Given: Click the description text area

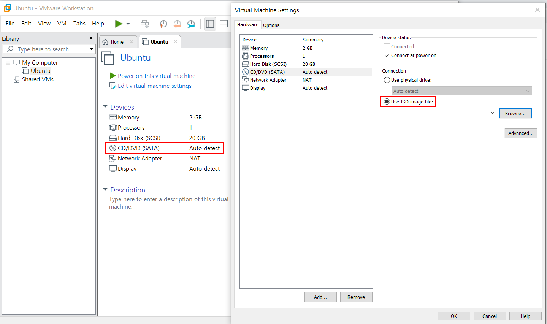Looking at the screenshot, I should 169,203.
